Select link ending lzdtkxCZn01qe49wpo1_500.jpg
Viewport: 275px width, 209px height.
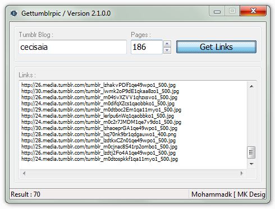(98, 141)
